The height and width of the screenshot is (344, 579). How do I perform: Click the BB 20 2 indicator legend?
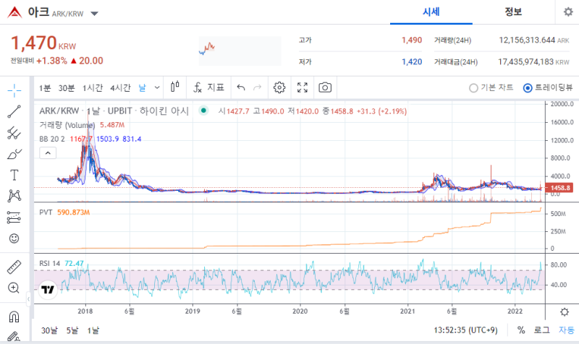(52, 139)
